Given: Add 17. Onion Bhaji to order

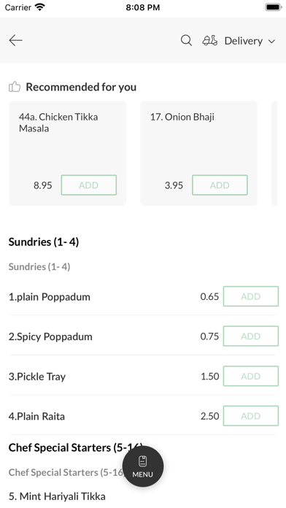Looking at the screenshot, I should point(220,185).
